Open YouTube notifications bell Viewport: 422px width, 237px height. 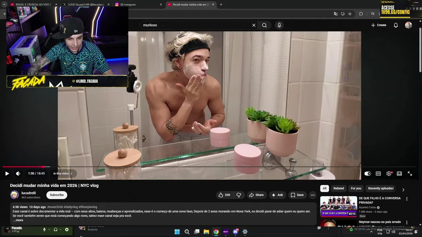pos(396,25)
